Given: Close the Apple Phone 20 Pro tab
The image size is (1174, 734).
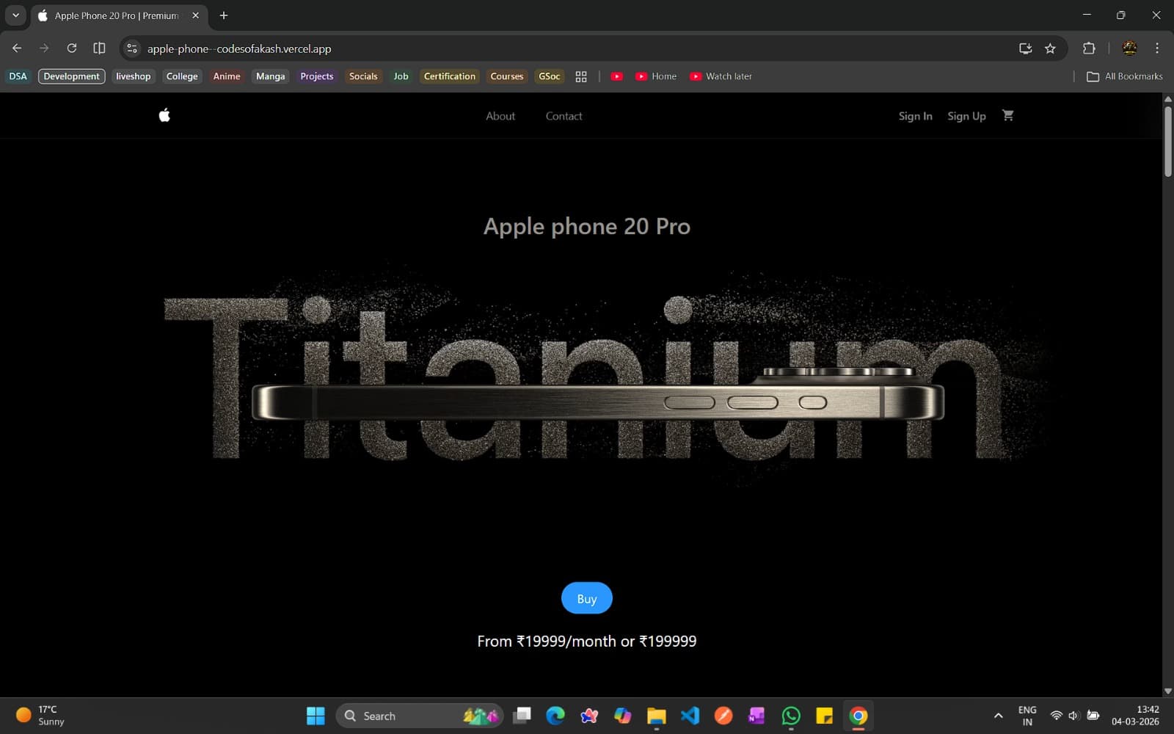Looking at the screenshot, I should tap(195, 15).
